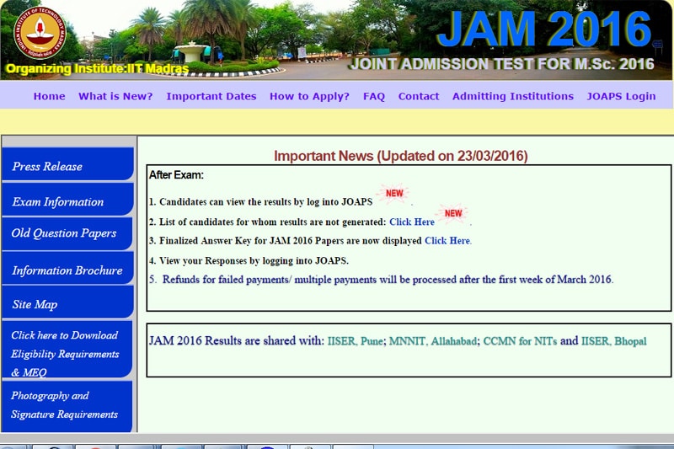Select How to Apply? in the navigation bar

[309, 96]
